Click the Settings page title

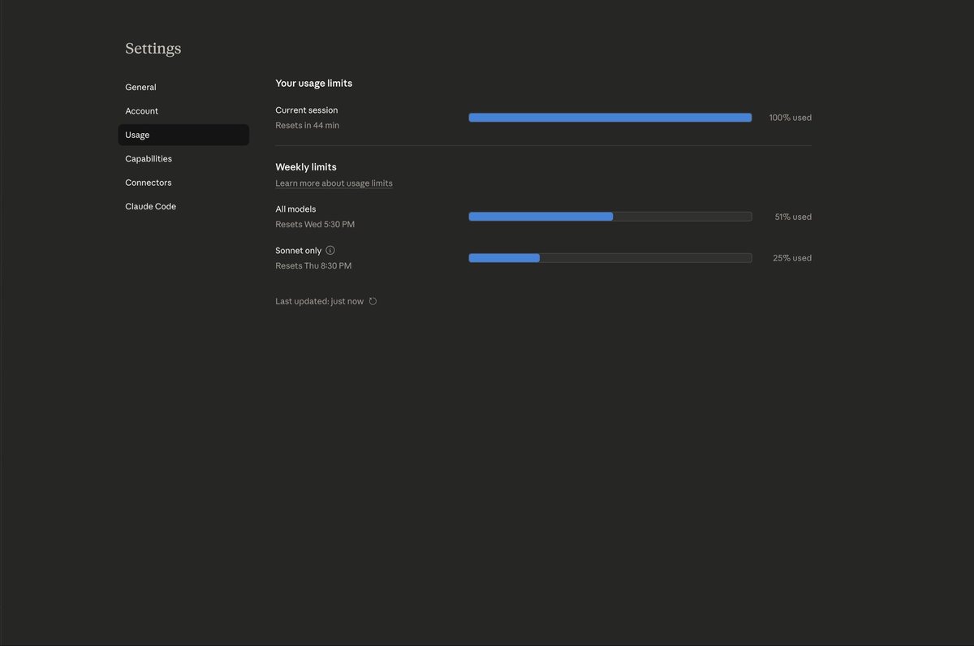coord(153,49)
